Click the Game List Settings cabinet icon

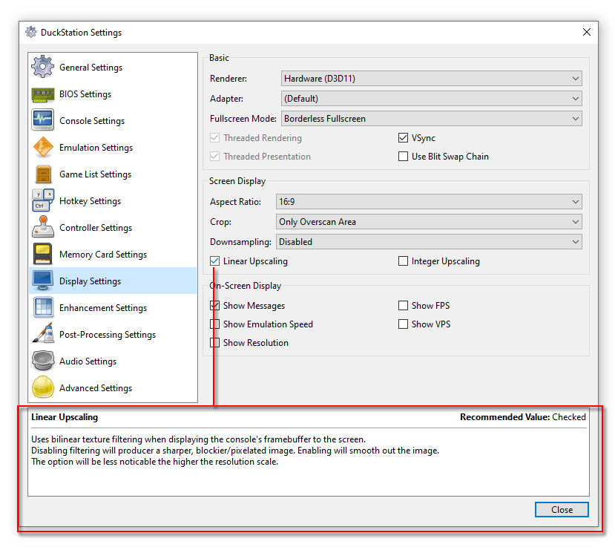pyautogui.click(x=43, y=174)
